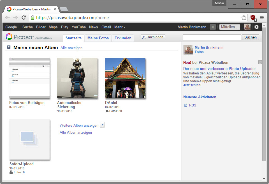This screenshot has width=269, height=184.
Task: Click the Fotos link under profile
Action: [x=199, y=52]
